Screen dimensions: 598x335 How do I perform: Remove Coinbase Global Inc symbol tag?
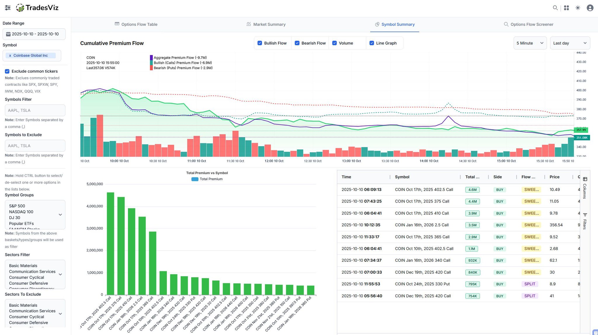[10, 55]
